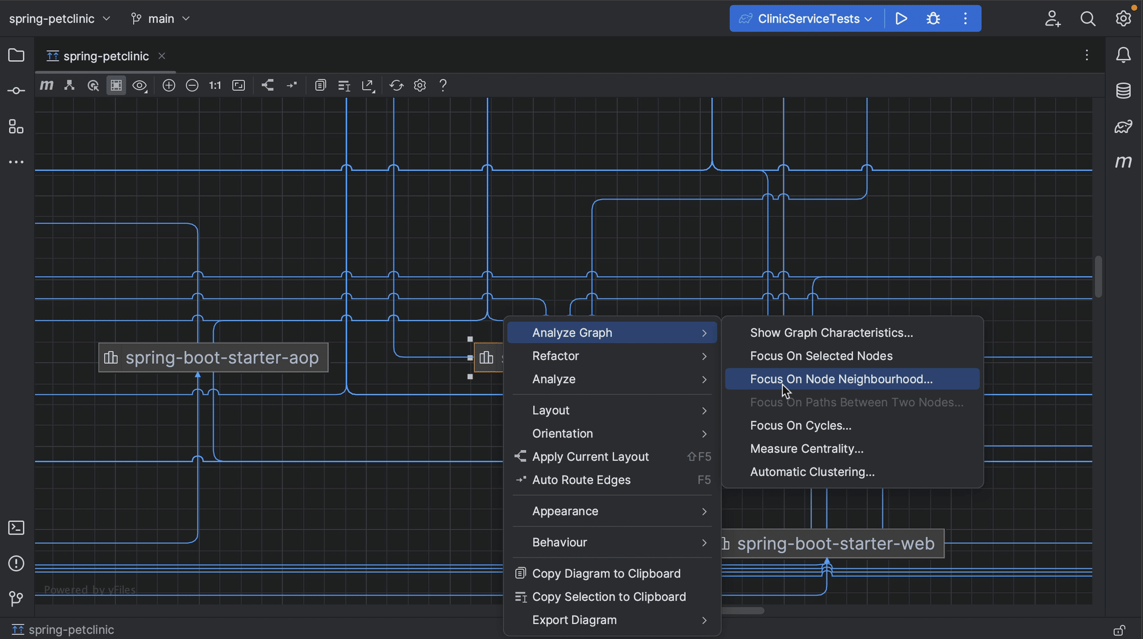
Task: Open the Problems tool window
Action: tap(16, 563)
